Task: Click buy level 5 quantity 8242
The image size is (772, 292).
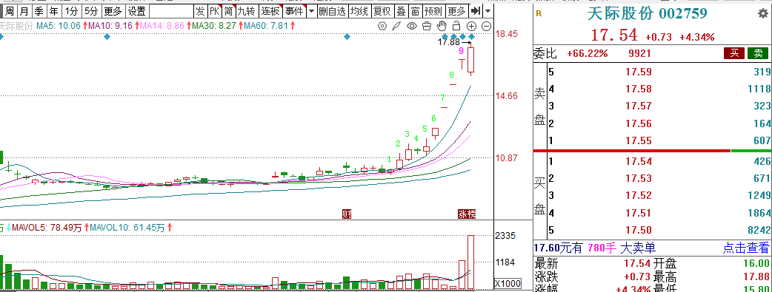Action: tap(759, 230)
